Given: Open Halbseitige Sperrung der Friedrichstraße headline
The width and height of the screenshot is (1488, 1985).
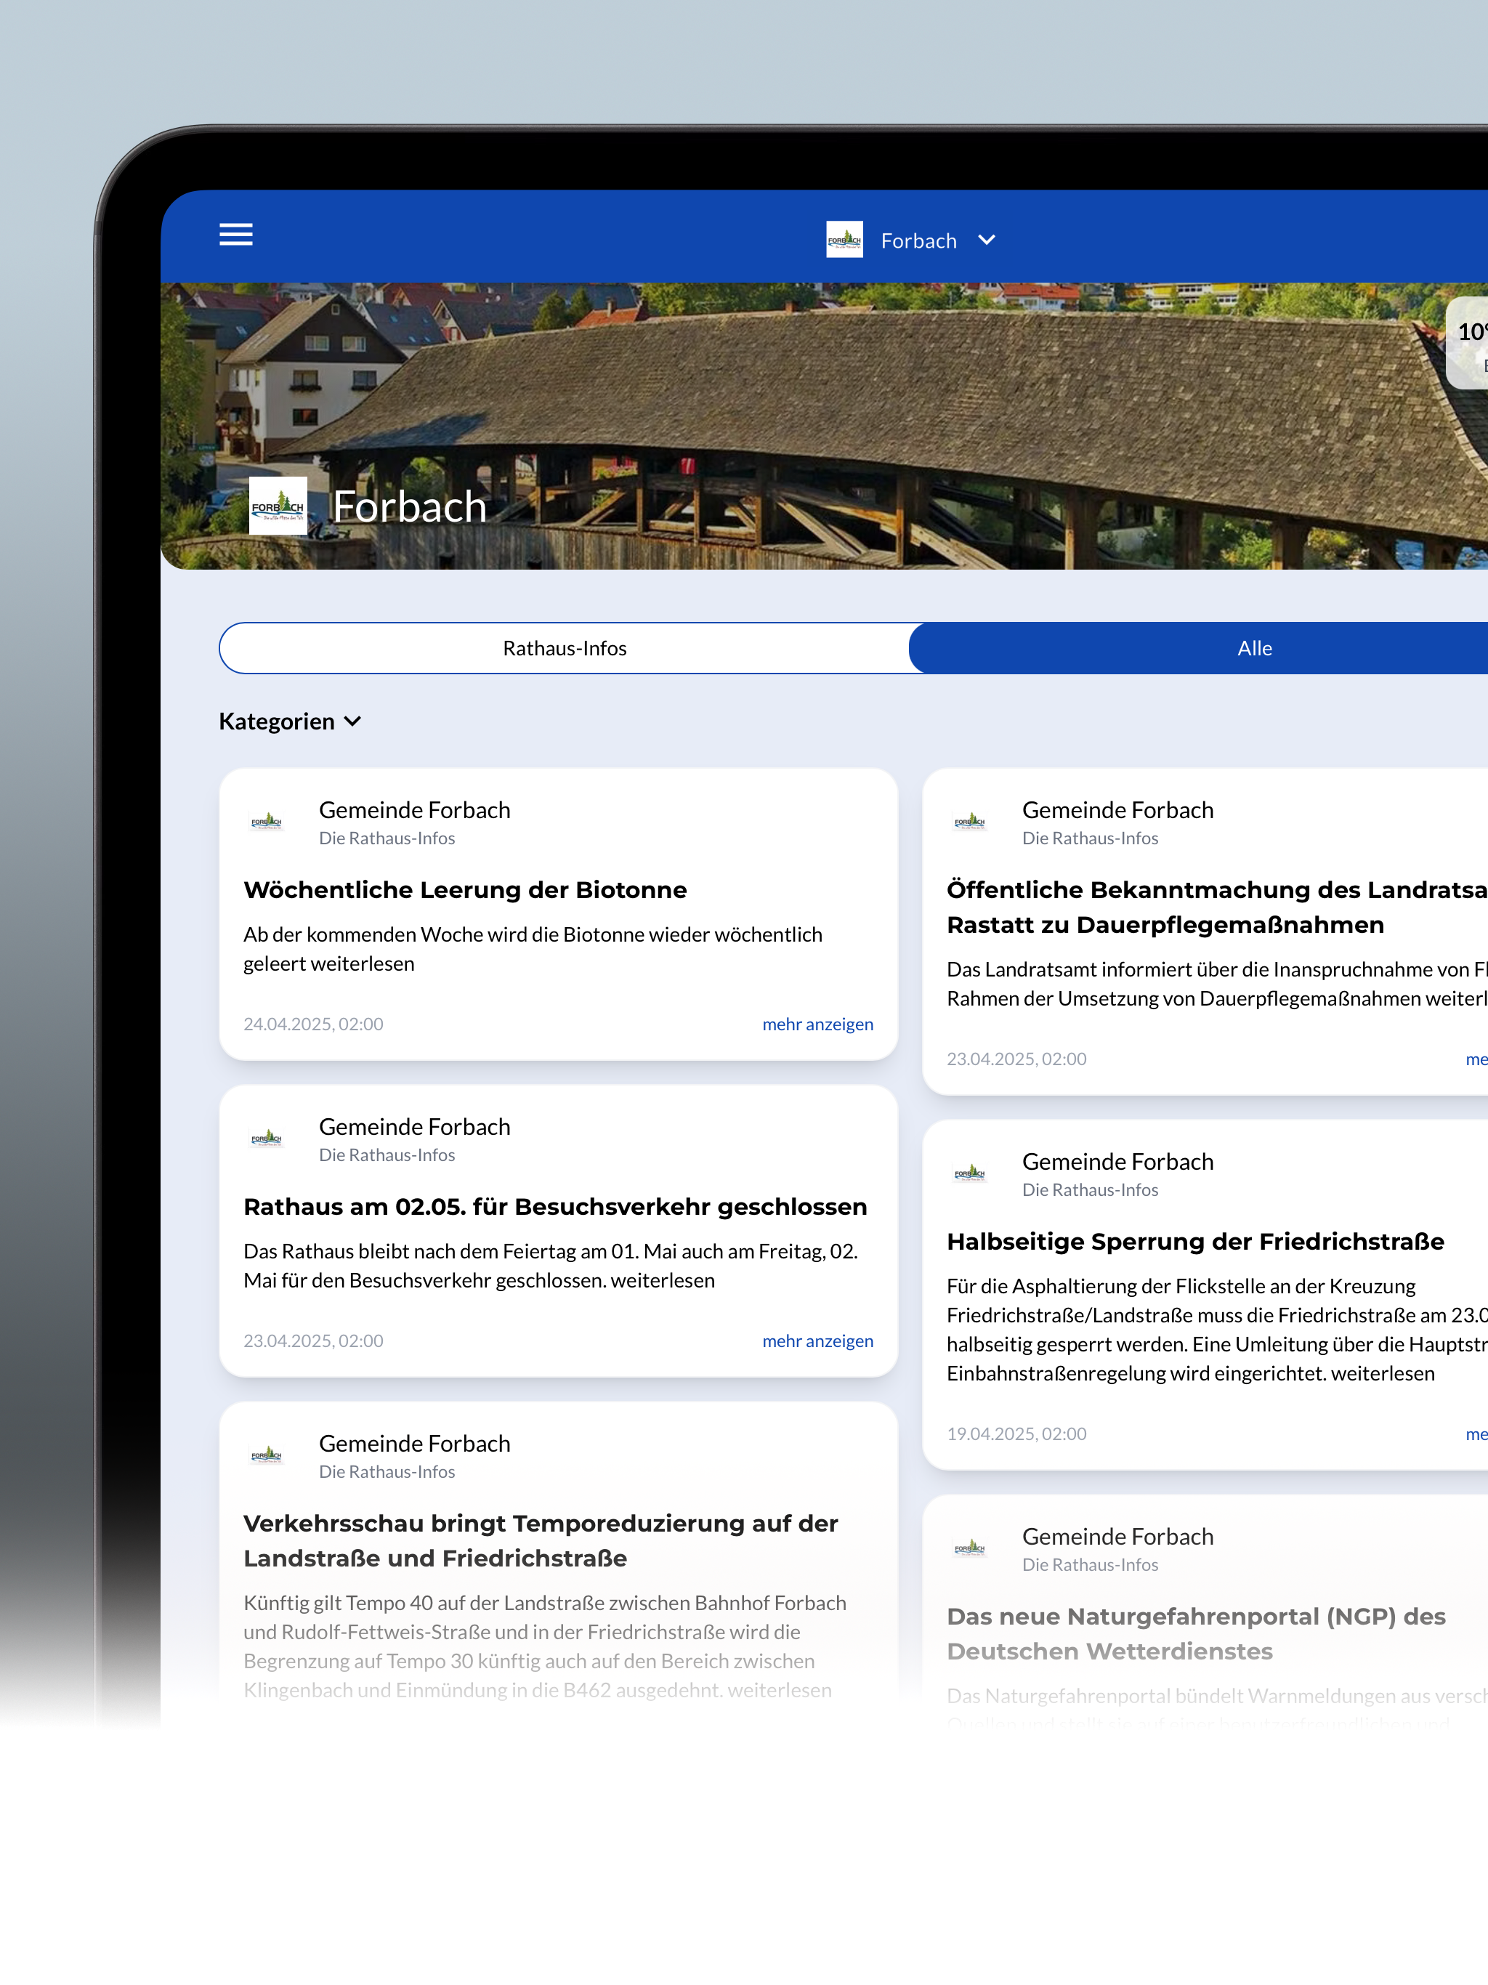Looking at the screenshot, I should (1195, 1242).
